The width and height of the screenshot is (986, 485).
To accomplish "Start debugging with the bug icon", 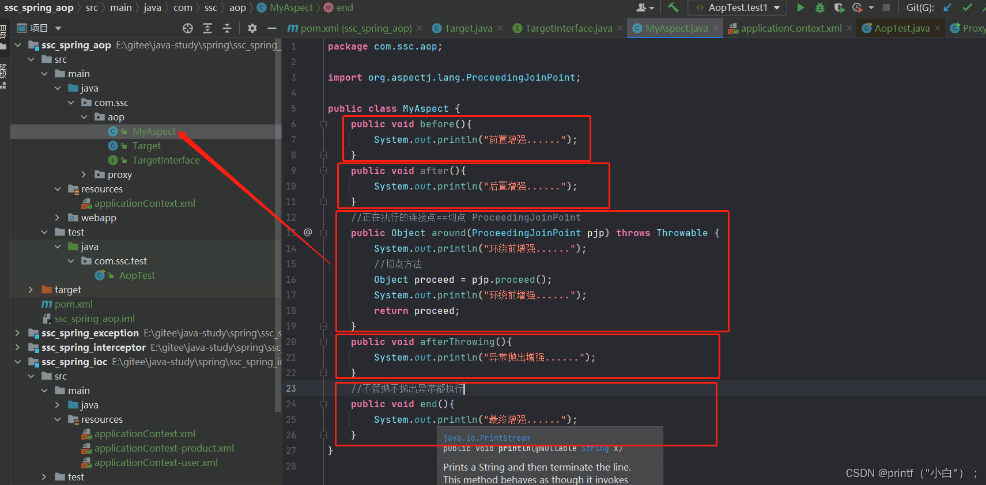I will click(820, 7).
